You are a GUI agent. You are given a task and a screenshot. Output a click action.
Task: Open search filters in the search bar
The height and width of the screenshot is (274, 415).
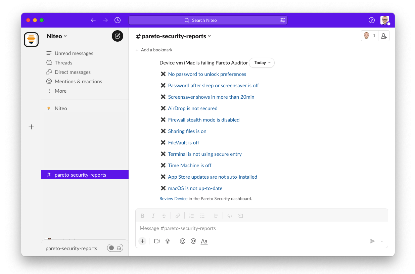tap(283, 20)
